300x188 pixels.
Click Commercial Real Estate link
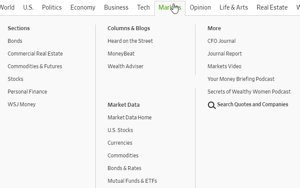click(x=35, y=54)
